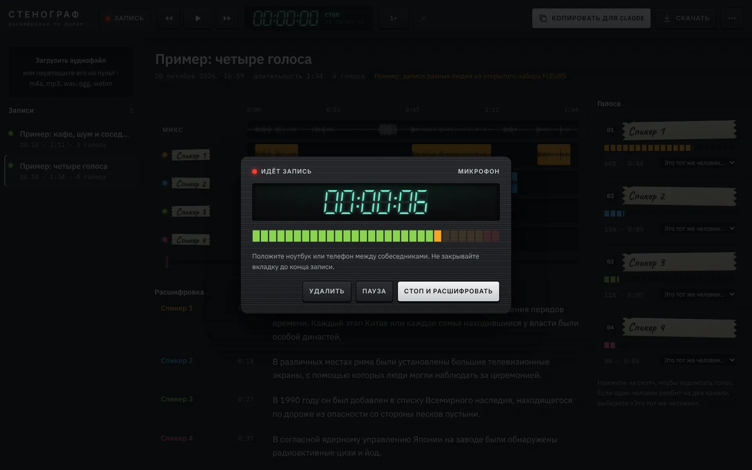This screenshot has width=752, height=470.
Task: Open the three-dots more menu
Action: (732, 18)
